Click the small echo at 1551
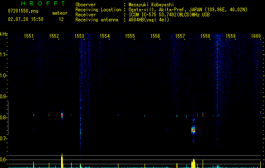Screen dimensions: 265x168 [33, 115]
